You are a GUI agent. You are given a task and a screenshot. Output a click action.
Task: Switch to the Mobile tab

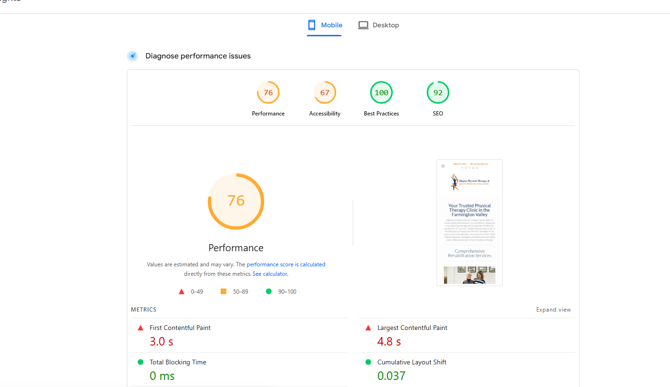click(324, 25)
